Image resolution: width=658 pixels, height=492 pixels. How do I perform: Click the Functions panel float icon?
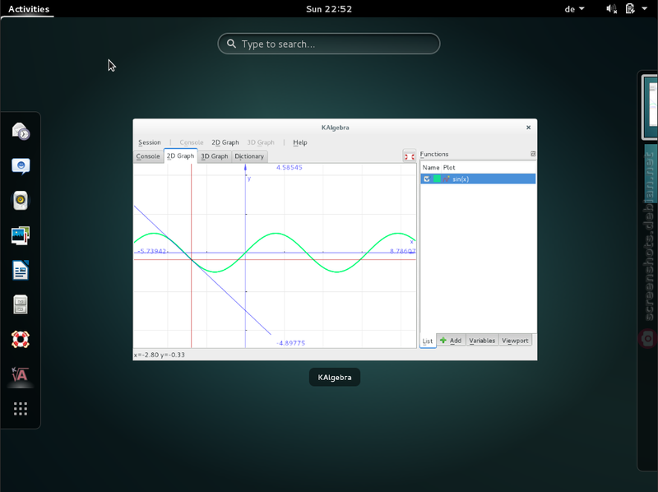(x=533, y=154)
